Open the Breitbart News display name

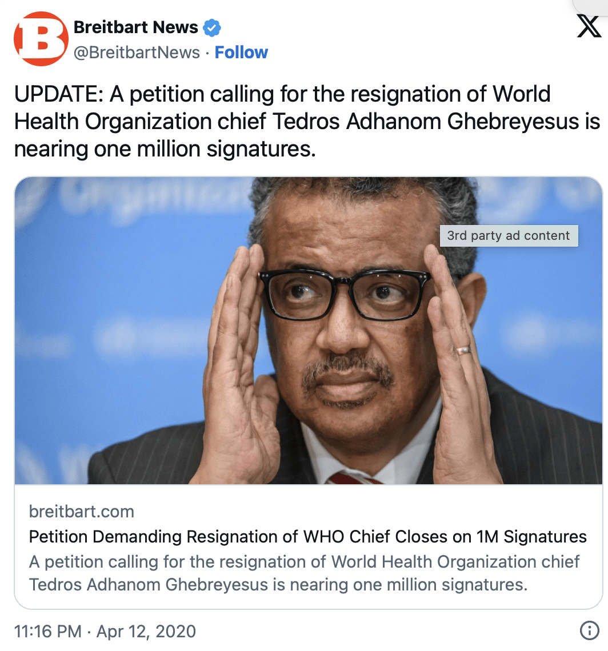[x=136, y=27]
